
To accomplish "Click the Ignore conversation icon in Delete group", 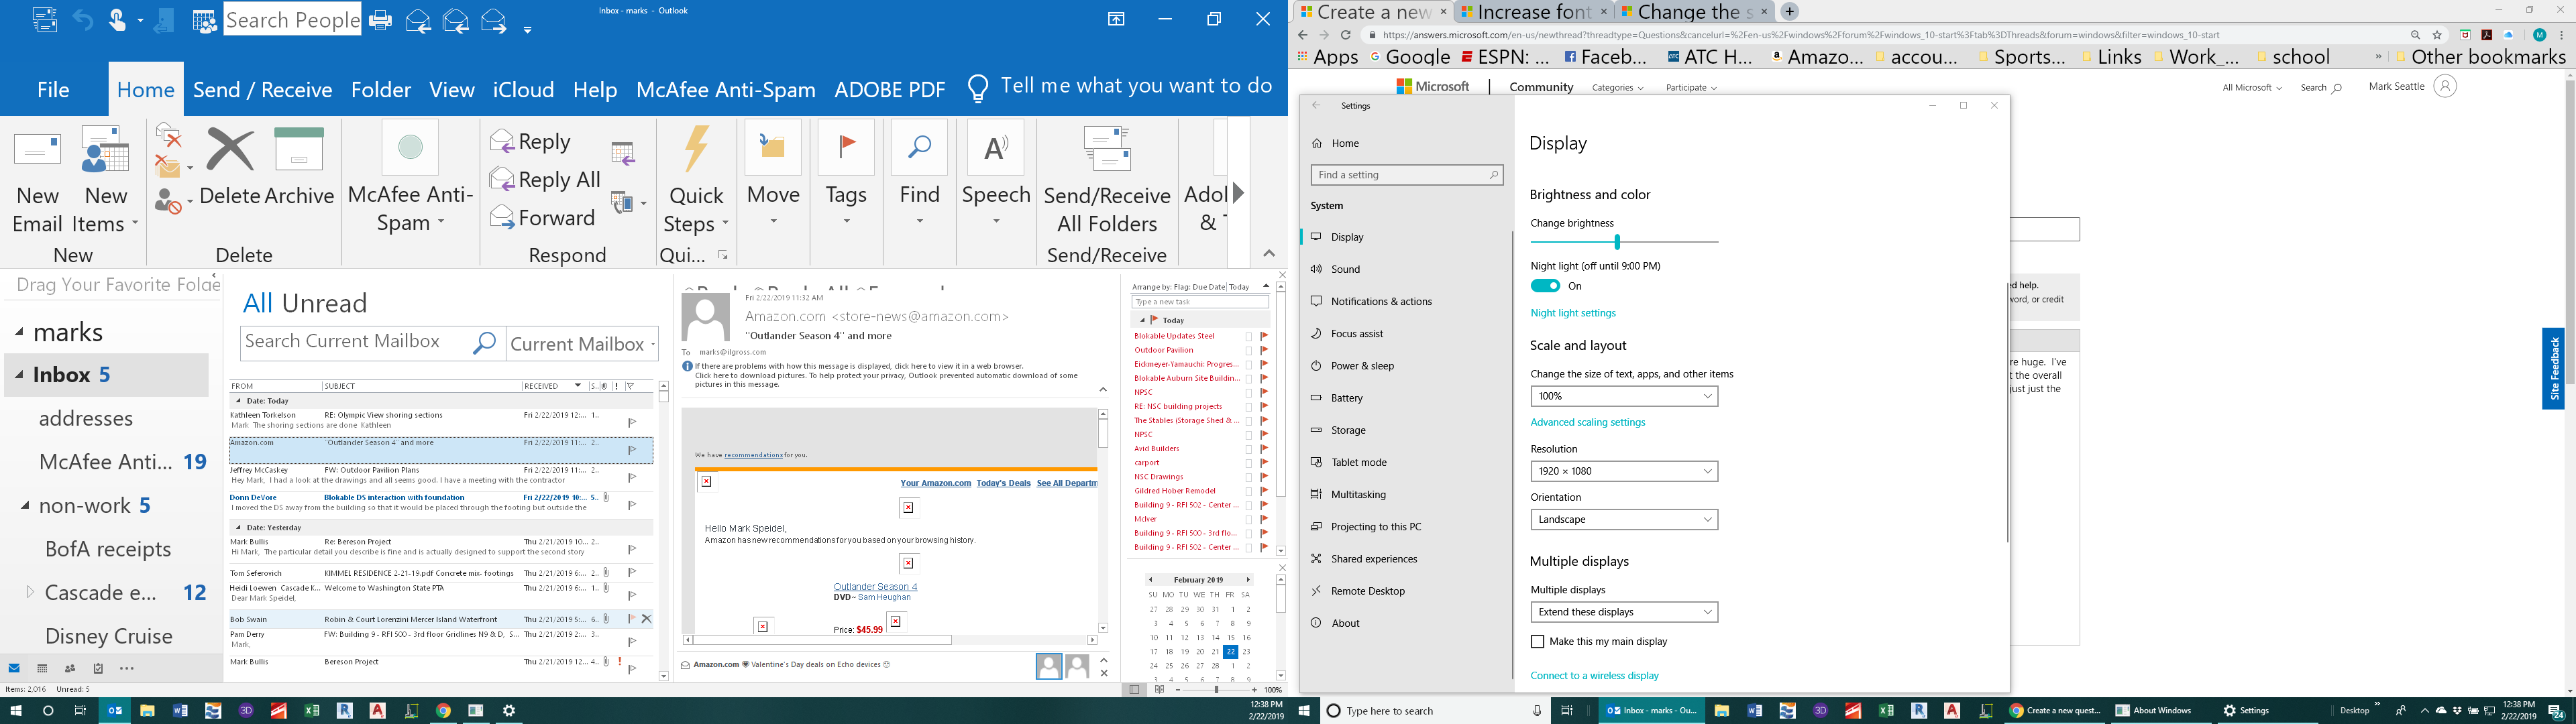I will [x=168, y=134].
